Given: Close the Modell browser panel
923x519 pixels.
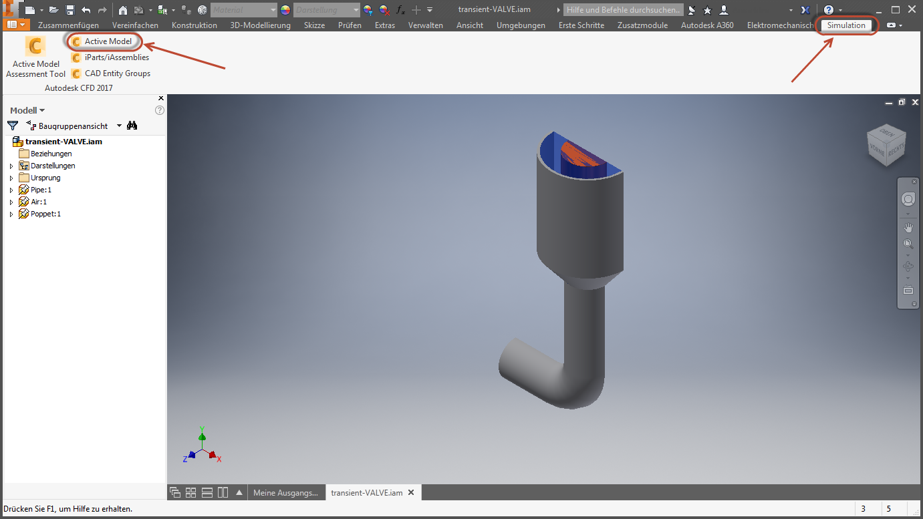Looking at the screenshot, I should point(160,99).
